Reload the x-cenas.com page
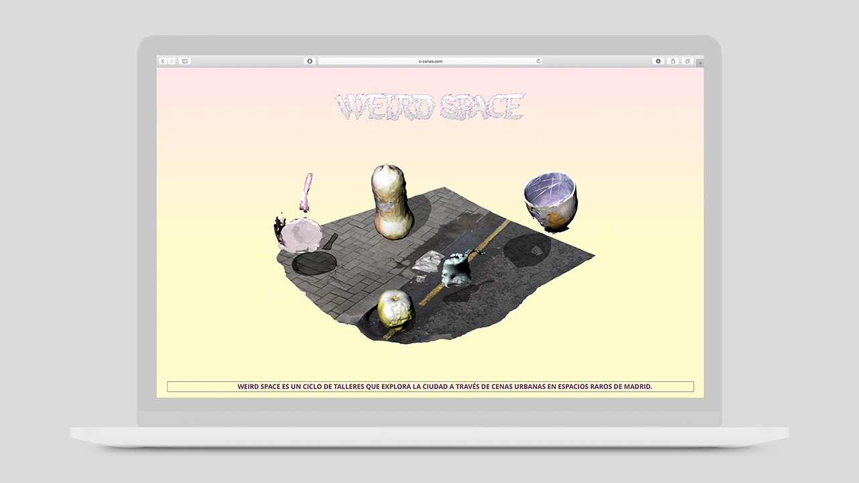Viewport: 859px width, 483px height. pyautogui.click(x=538, y=61)
